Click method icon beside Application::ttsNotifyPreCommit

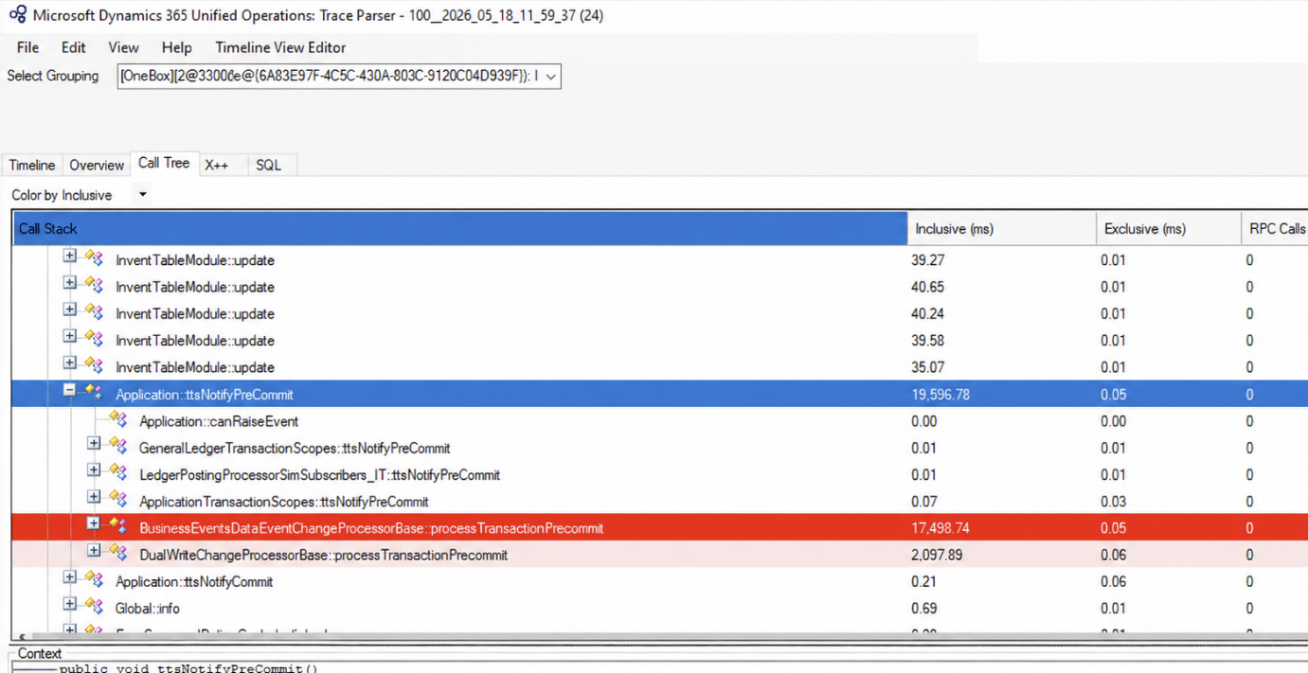pos(94,392)
